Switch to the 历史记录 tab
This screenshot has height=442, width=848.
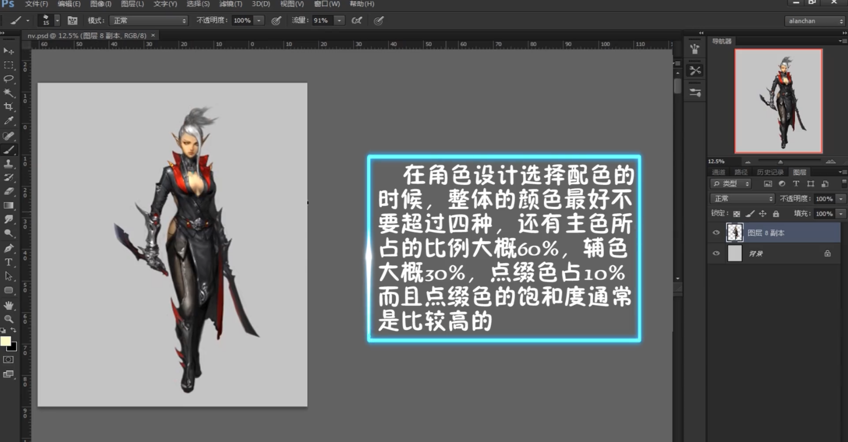[770, 172]
